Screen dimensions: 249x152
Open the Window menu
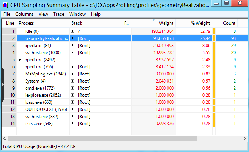click(x=78, y=14)
